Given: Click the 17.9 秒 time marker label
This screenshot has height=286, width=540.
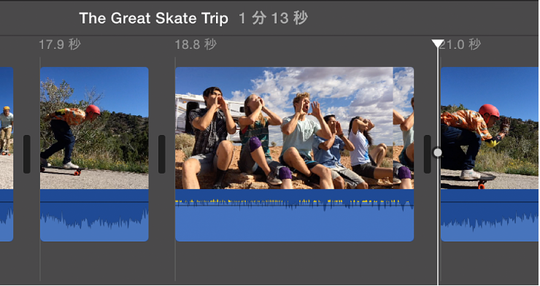Looking at the screenshot, I should (60, 45).
